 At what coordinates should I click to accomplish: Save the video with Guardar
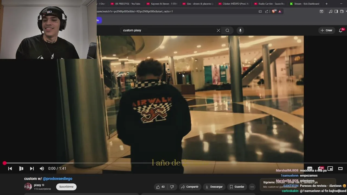237,187
